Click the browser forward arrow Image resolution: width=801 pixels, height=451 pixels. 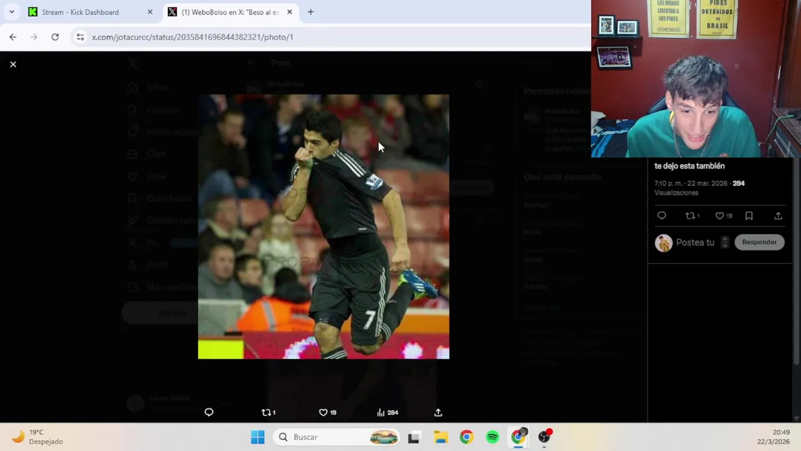click(x=34, y=37)
